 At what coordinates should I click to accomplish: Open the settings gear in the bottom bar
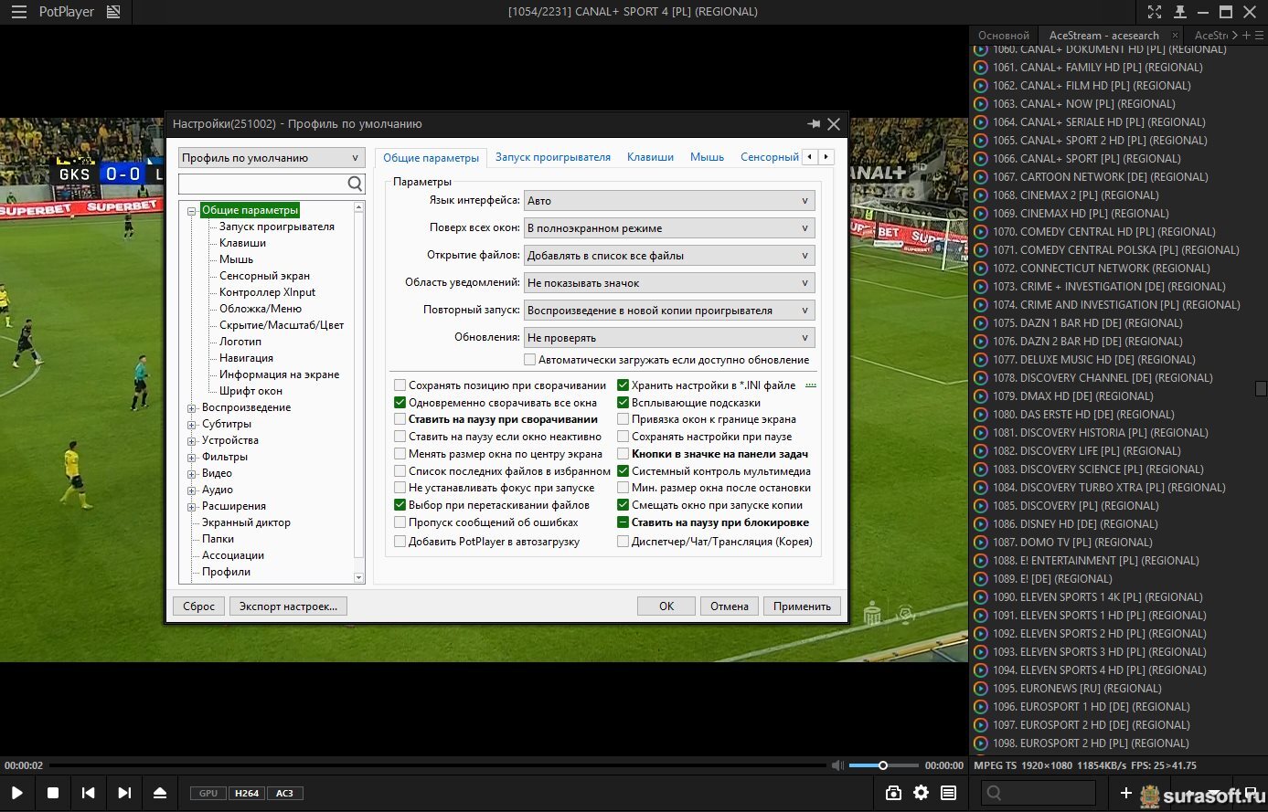coord(921,793)
